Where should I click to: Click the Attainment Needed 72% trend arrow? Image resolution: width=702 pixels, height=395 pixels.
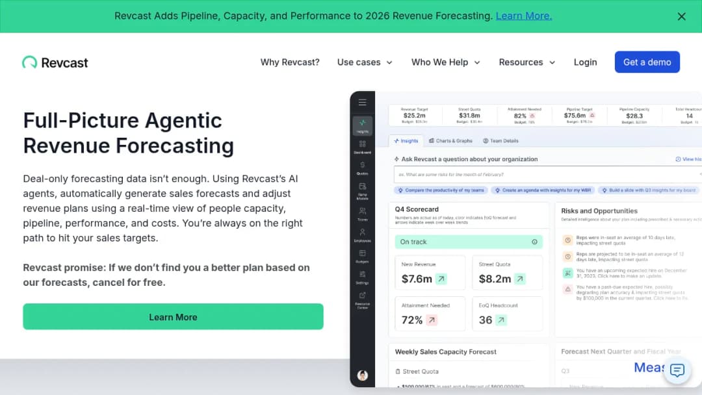click(x=432, y=320)
